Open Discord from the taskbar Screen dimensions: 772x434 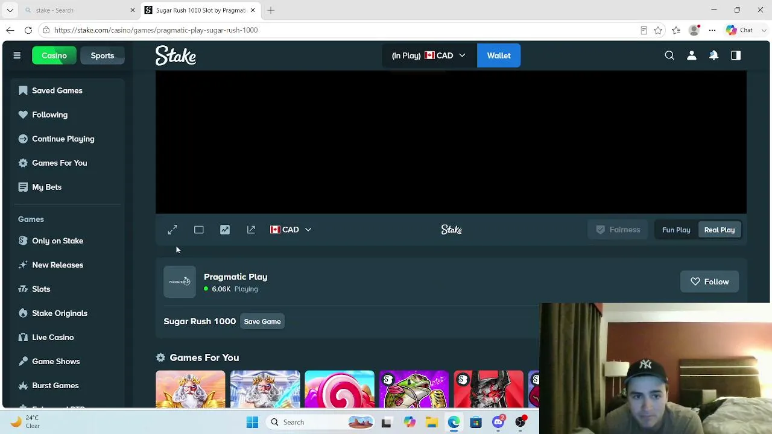click(498, 422)
